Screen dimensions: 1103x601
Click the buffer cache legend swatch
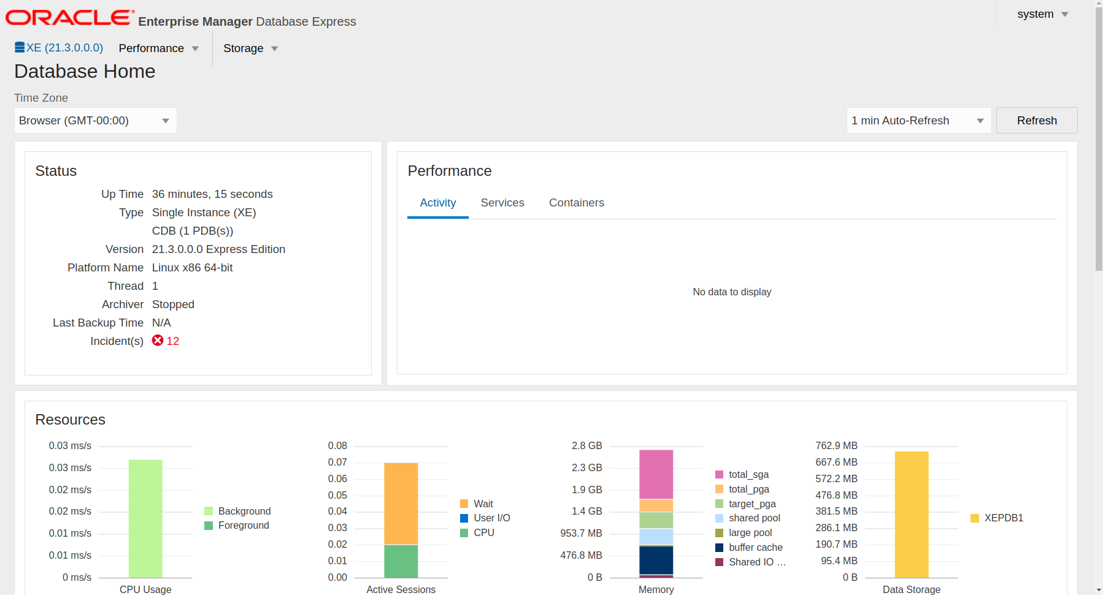[719, 548]
